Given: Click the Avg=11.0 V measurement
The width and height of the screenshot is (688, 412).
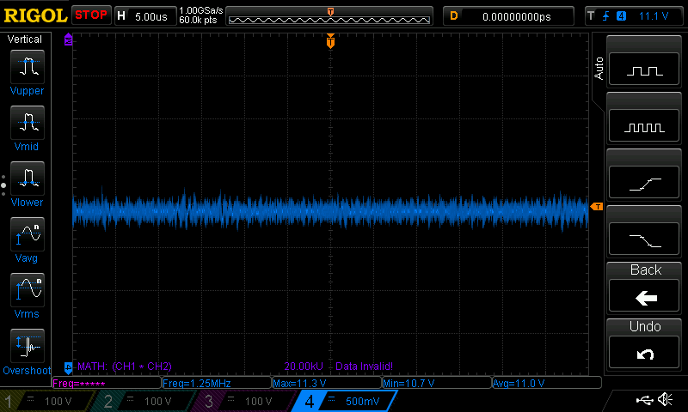Looking at the screenshot, I should click(547, 383).
